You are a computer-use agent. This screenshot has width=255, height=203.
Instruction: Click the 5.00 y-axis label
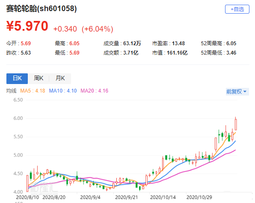[x=18, y=155]
